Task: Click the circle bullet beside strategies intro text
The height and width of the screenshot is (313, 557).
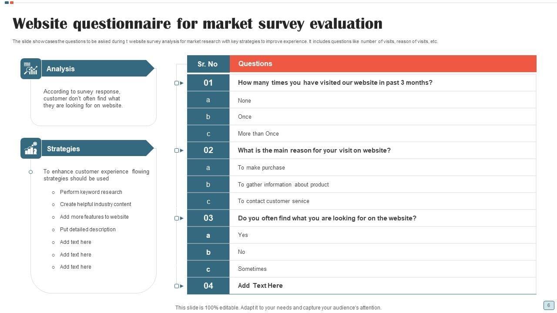Action: click(31, 172)
